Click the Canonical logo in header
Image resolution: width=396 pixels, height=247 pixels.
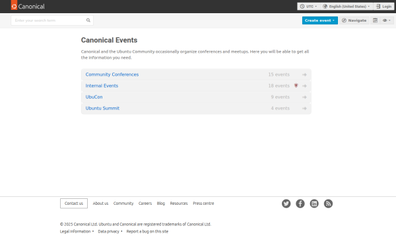click(x=28, y=6)
